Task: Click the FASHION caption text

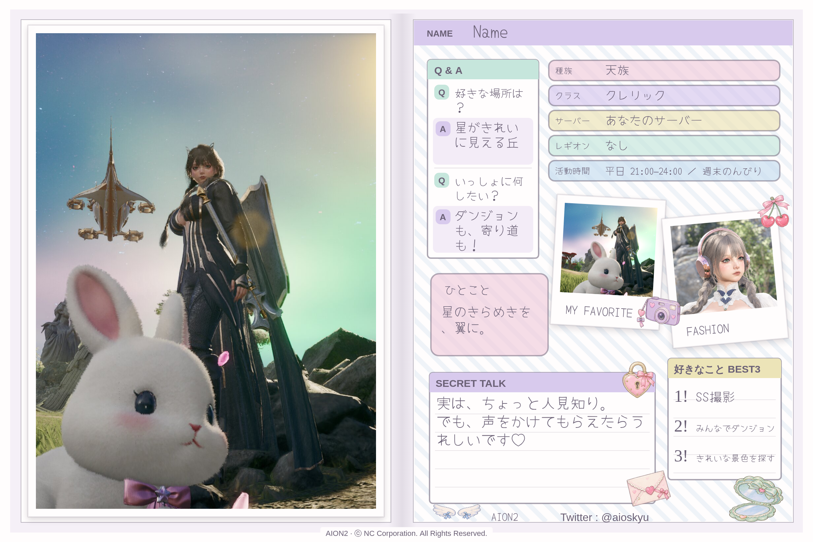Action: (x=708, y=330)
